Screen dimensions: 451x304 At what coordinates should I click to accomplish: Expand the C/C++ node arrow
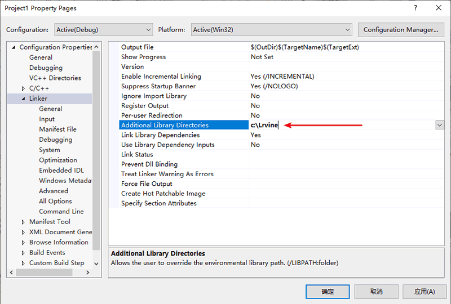pos(23,88)
